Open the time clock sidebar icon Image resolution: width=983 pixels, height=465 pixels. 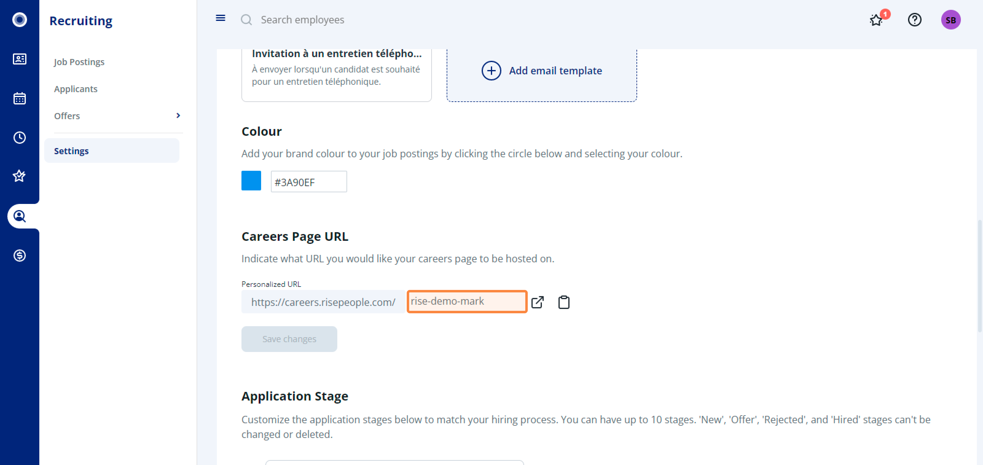19,138
